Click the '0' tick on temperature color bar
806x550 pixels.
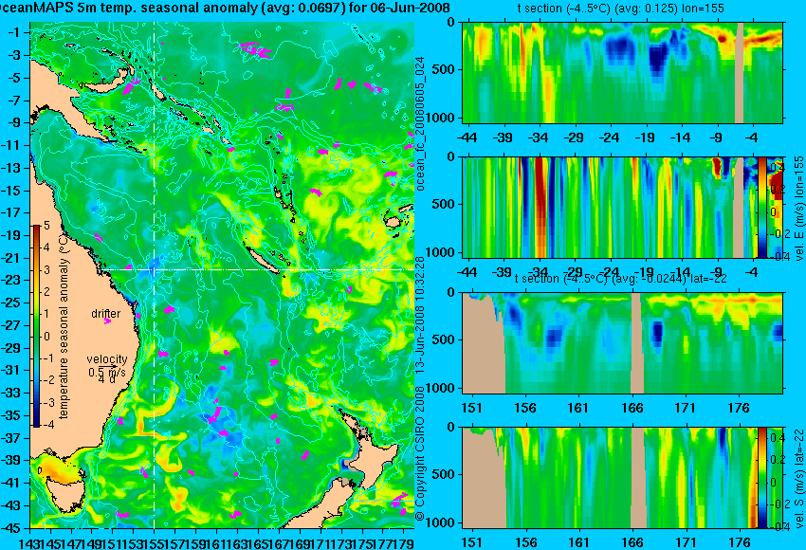tap(46, 337)
